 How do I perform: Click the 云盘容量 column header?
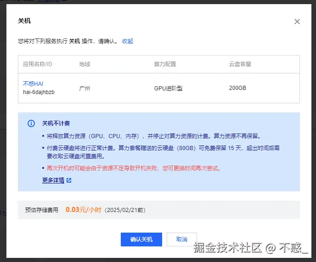tap(240, 64)
